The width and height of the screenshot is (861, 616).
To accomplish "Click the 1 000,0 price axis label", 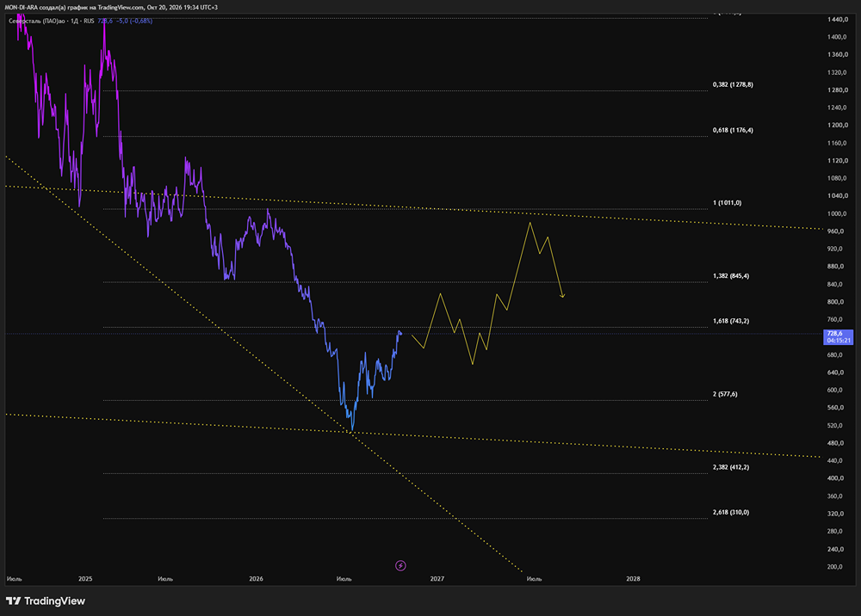I will [838, 214].
